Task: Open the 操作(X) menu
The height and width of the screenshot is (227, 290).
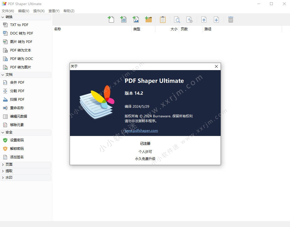Action: pyautogui.click(x=39, y=11)
